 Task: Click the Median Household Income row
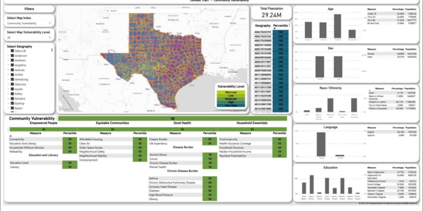pos(253,152)
